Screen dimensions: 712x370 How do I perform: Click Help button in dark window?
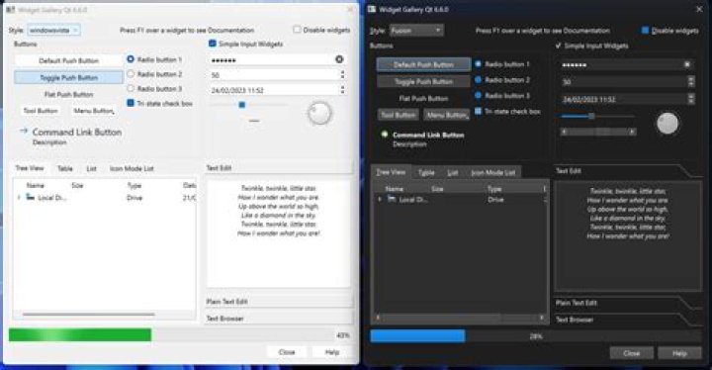click(x=679, y=353)
